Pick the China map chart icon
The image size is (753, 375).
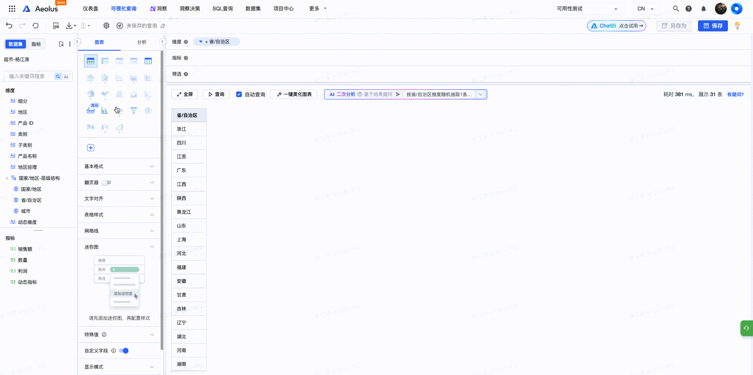(105, 94)
